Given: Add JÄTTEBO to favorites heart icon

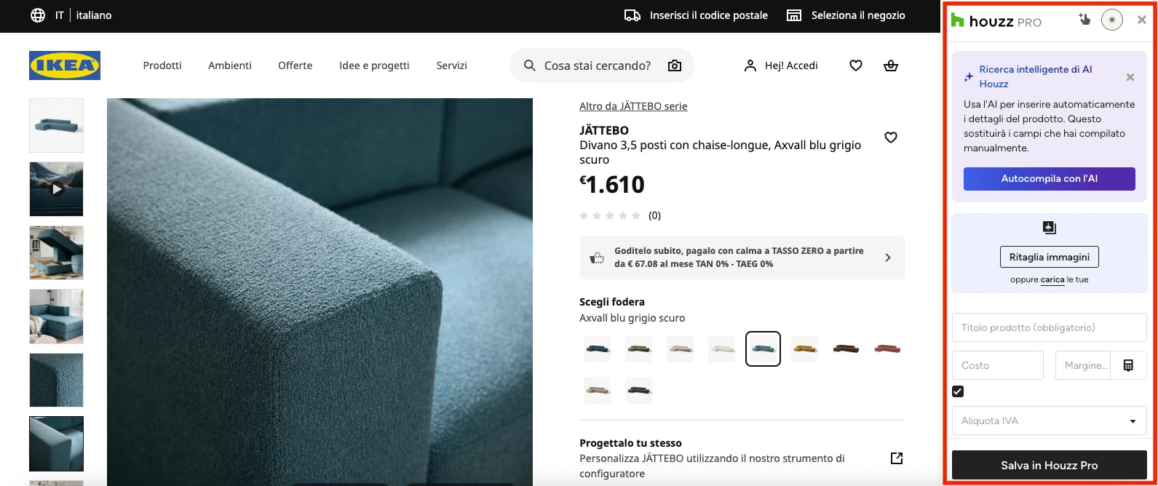Looking at the screenshot, I should point(891,138).
